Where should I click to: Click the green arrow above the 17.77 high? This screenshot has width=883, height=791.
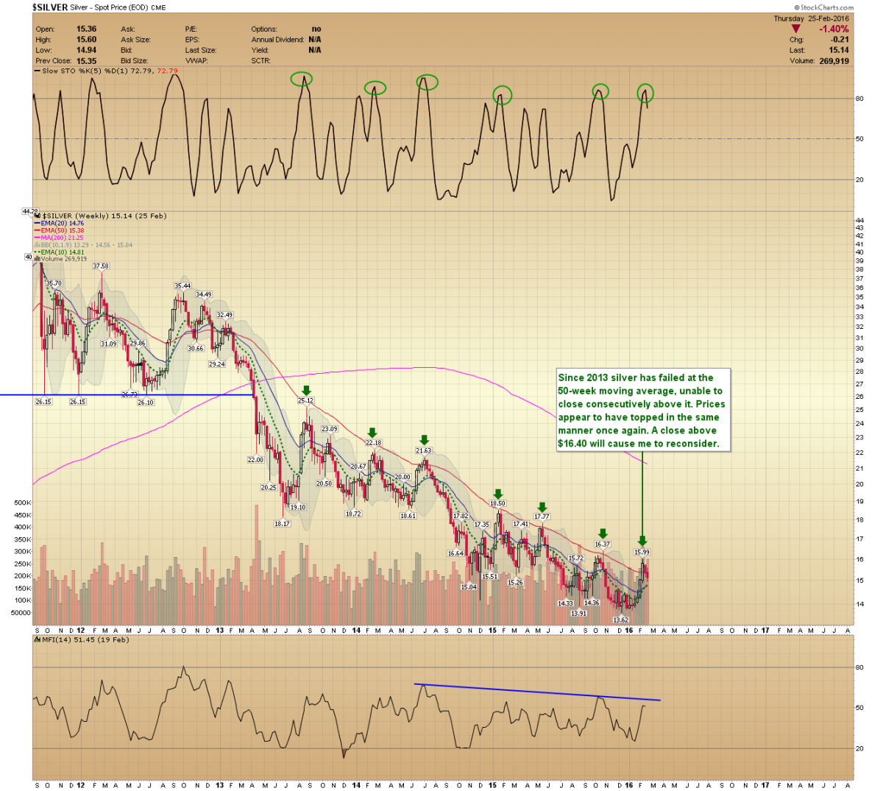point(542,507)
